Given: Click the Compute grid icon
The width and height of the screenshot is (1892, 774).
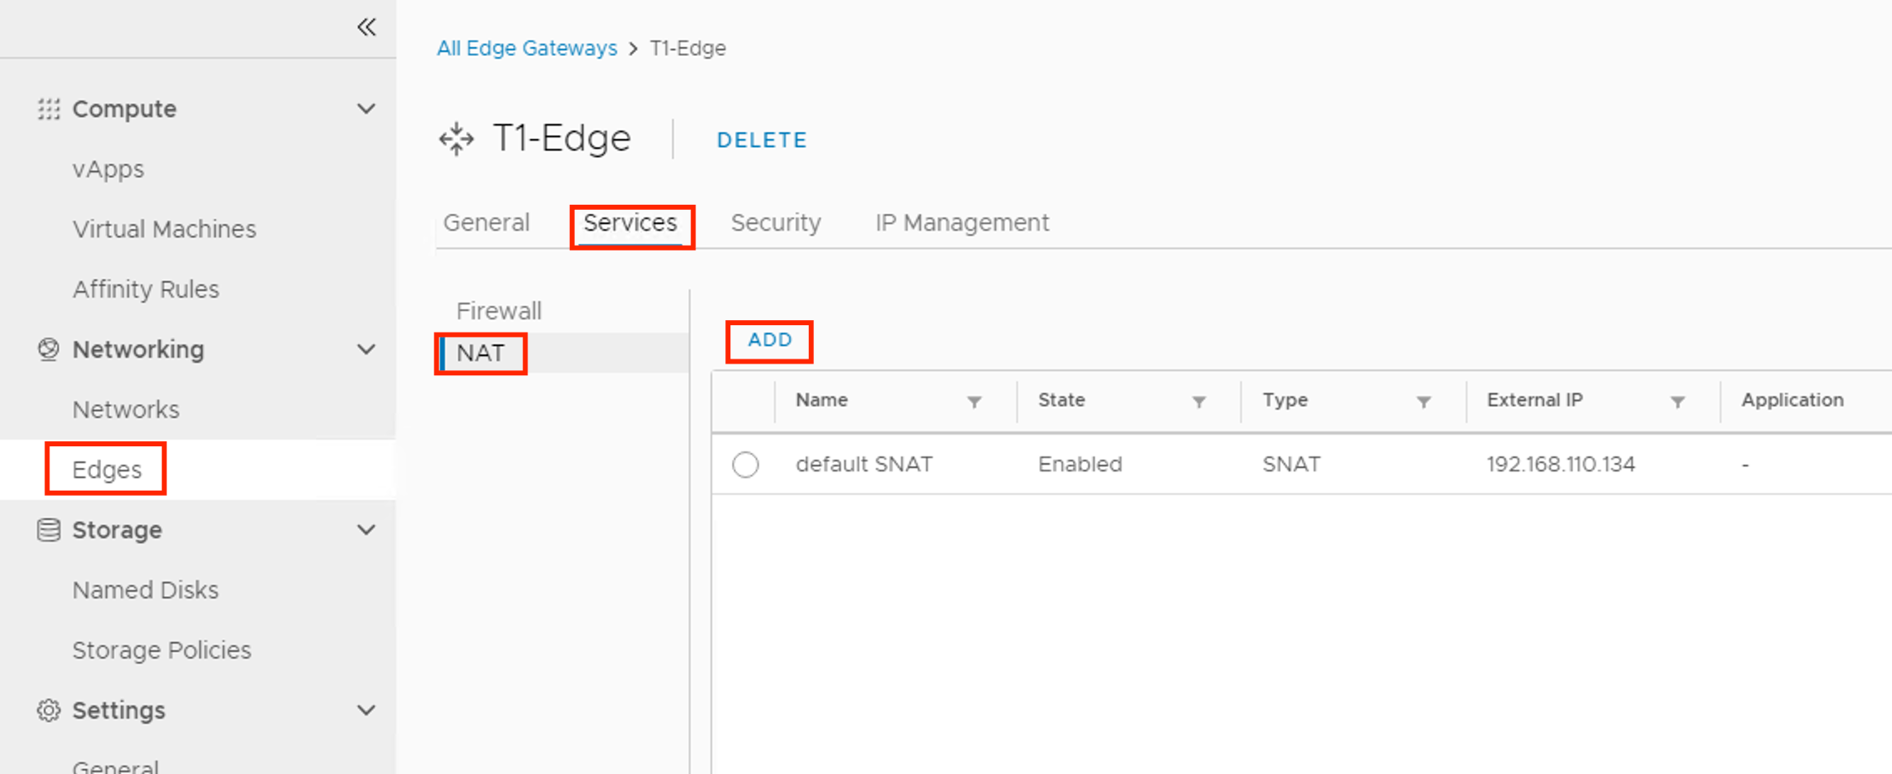Looking at the screenshot, I should [x=48, y=109].
